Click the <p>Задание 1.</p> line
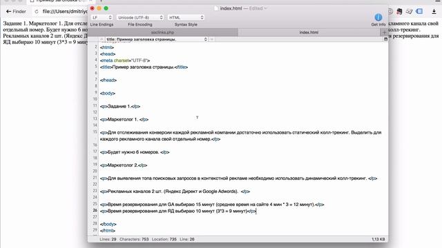 pos(120,106)
